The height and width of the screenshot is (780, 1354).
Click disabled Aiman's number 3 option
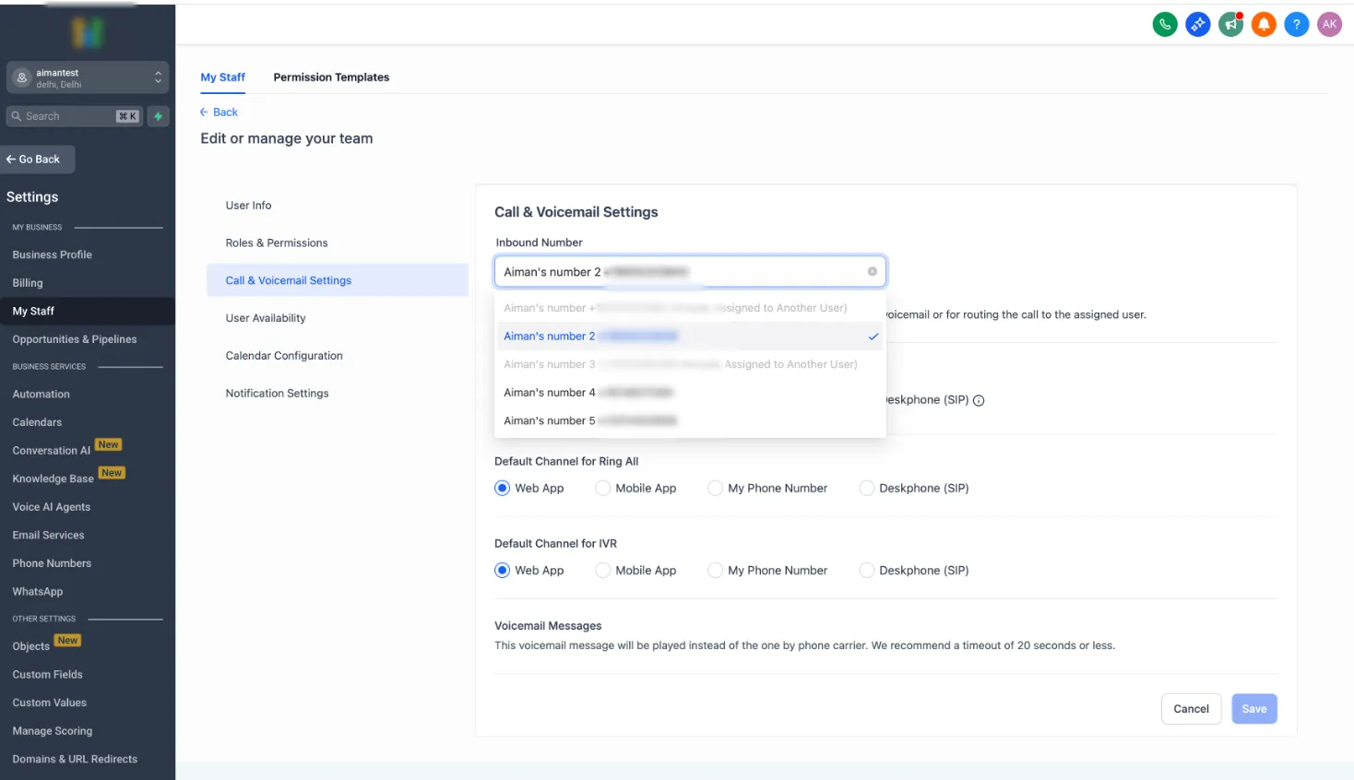tap(690, 364)
